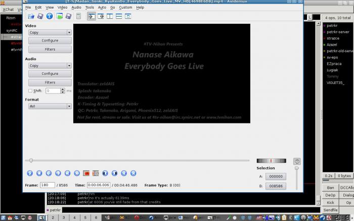Image resolution: width=354 pixels, height=221 pixels.
Task: Select Rizon server in XChat tree
Action: pyautogui.click(x=11, y=18)
